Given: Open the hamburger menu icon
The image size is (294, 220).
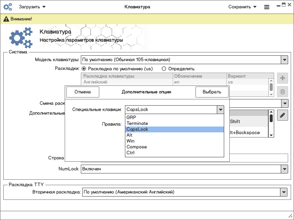Looking at the screenshot, I should 267,7.
